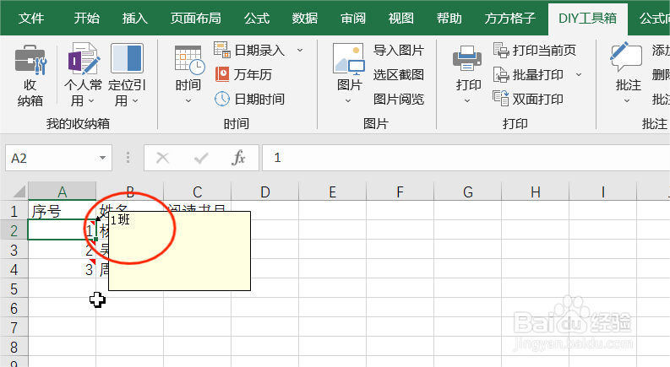Select column F header

(x=400, y=192)
